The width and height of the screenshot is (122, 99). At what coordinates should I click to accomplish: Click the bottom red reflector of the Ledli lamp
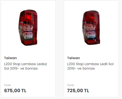click(x=91, y=42)
